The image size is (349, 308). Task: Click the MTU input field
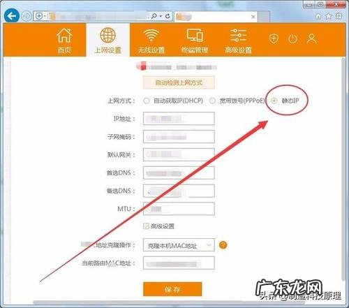pyautogui.click(x=179, y=209)
